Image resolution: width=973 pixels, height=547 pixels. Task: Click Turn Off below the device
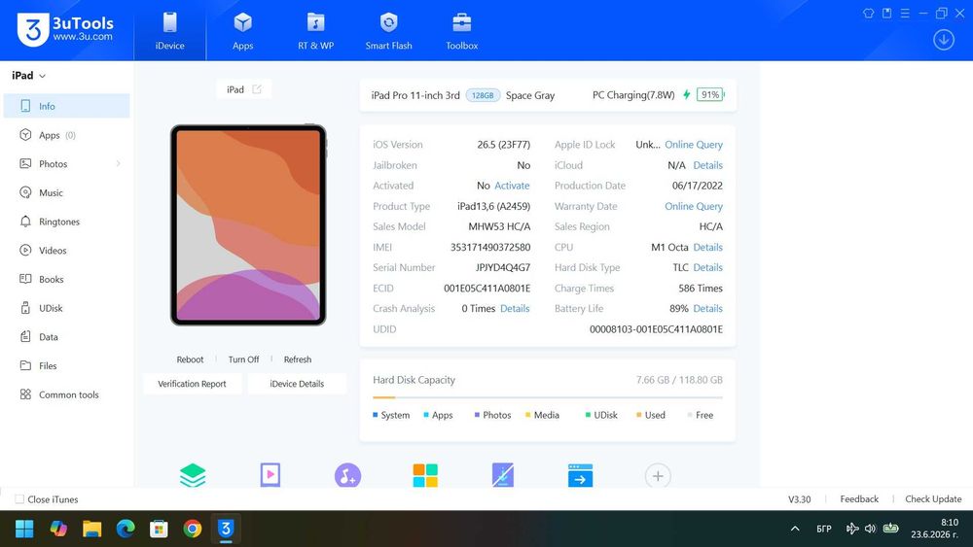click(x=243, y=359)
